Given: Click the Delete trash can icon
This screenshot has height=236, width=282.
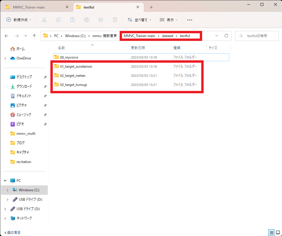Looking at the screenshot, I should click(115, 20).
